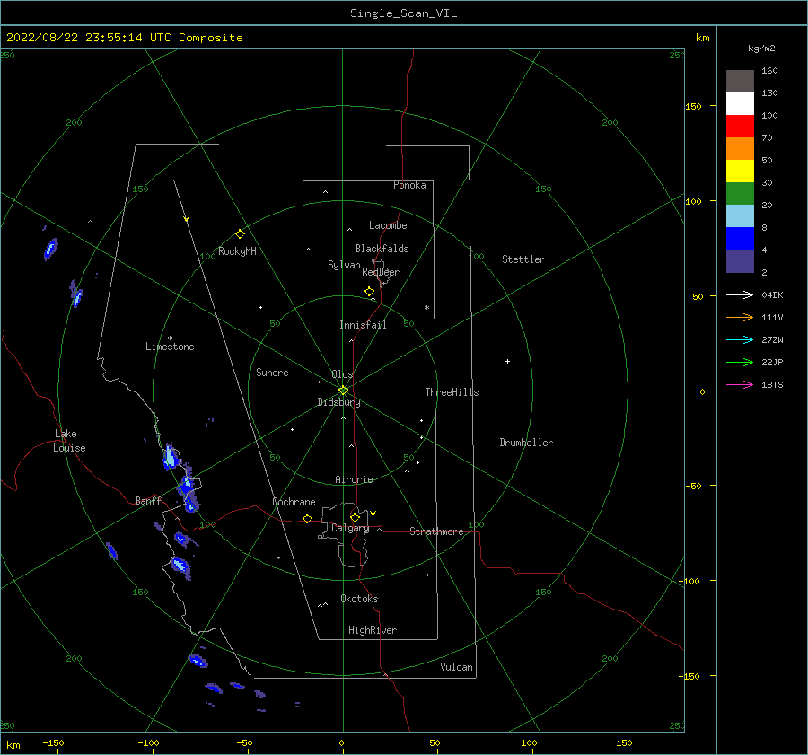
Task: Click the white 130 legend color swatch
Action: (x=740, y=103)
